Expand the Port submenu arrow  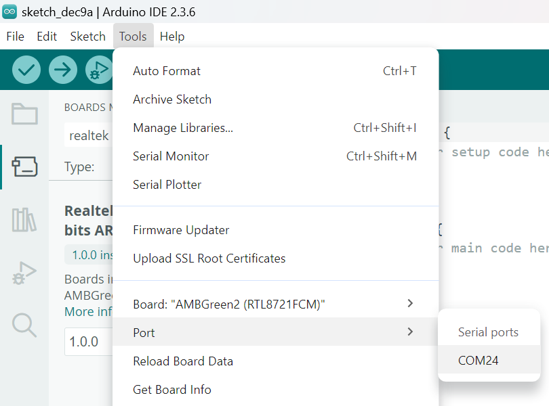tap(410, 332)
